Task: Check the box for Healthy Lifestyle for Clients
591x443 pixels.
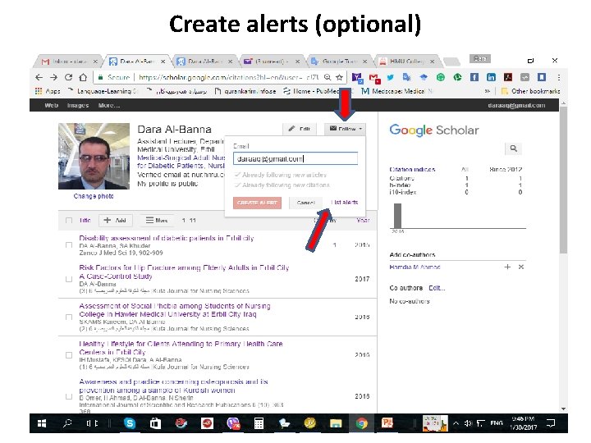Action: coord(69,355)
